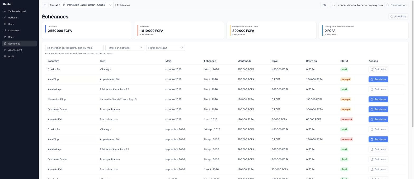The width and height of the screenshot is (414, 179).
Task: Click the En retard summary card amount
Action: point(152,31)
